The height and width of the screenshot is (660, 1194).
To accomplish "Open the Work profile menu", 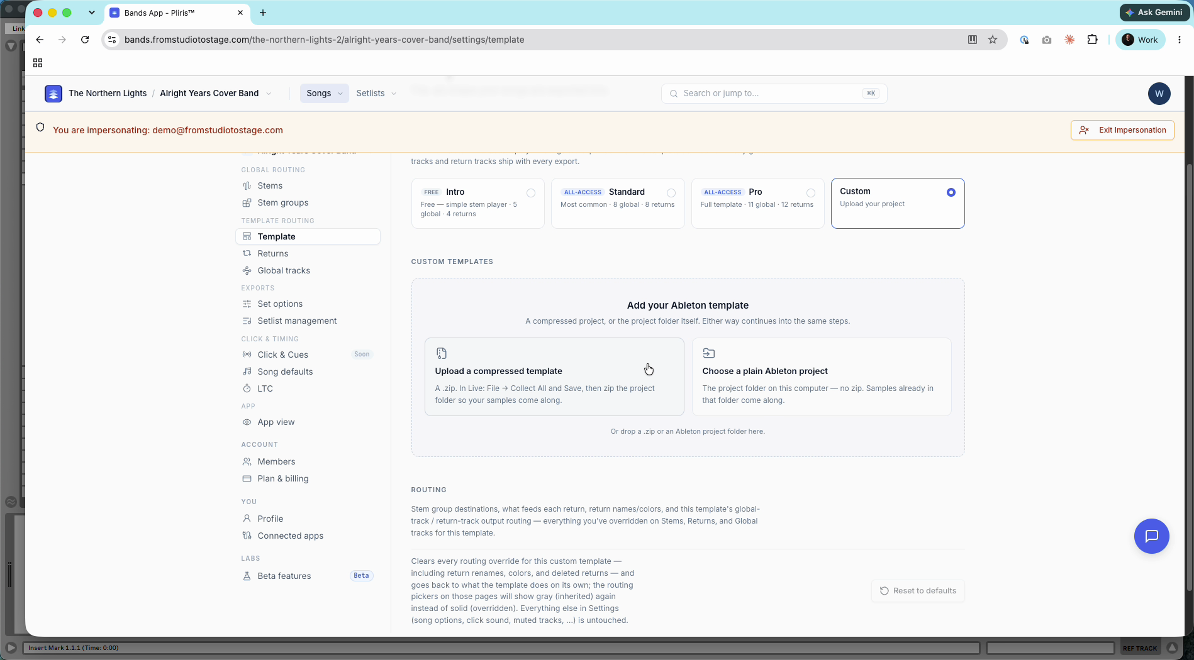I will point(1140,40).
